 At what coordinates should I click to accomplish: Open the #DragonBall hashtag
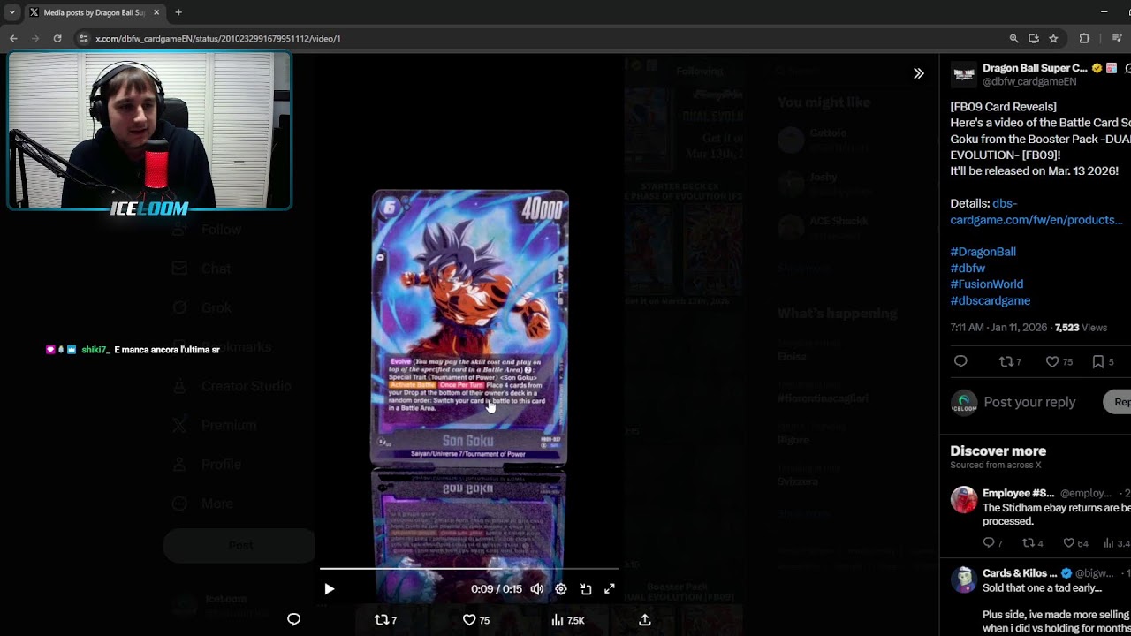[x=983, y=252]
